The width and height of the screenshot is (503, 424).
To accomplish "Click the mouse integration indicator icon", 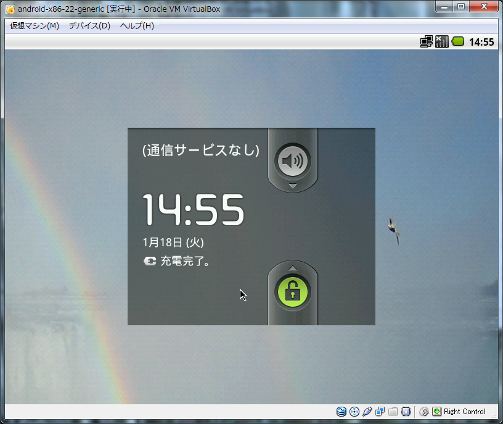I will click(x=424, y=412).
